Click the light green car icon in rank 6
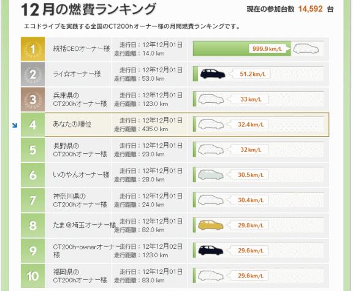This screenshot has height=291, width=353. pyautogui.click(x=211, y=175)
